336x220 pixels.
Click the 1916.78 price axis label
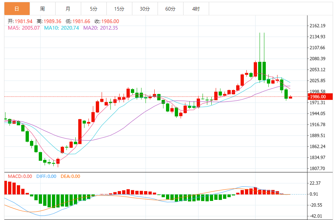pos(317,124)
